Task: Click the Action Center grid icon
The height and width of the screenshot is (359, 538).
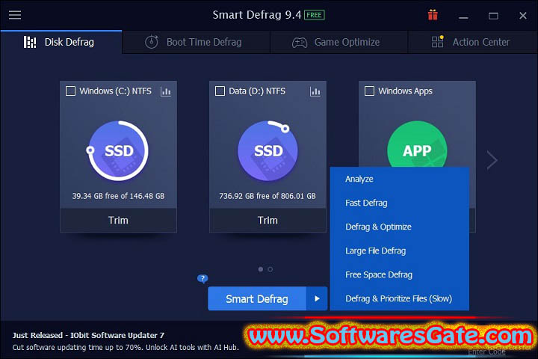Action: coord(437,42)
